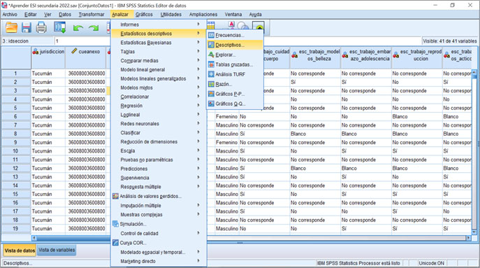Click the Gráficos P-P icon
Viewport: 480px width, 268px height.
coord(211,94)
